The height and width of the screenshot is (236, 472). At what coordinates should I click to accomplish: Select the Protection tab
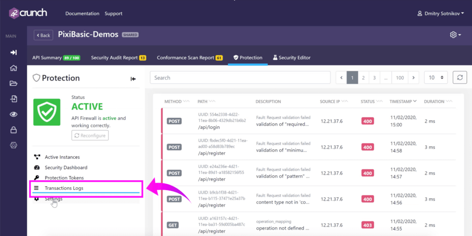(x=248, y=58)
